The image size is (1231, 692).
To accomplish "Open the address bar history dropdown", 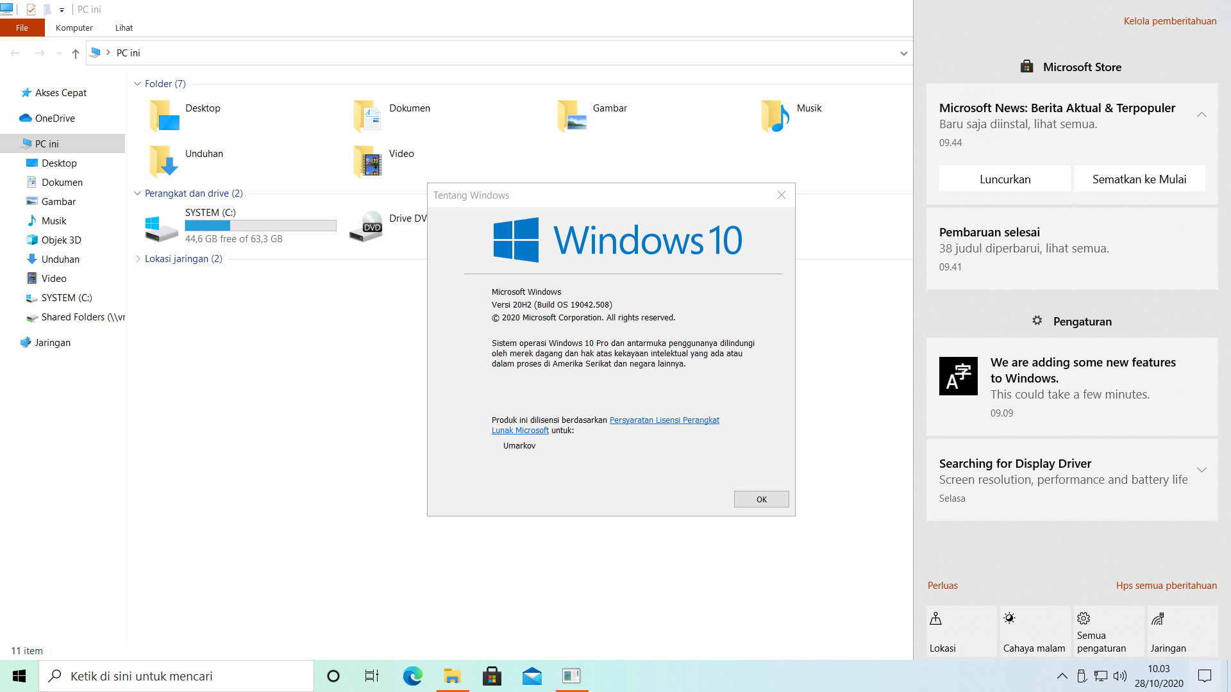I will point(903,53).
